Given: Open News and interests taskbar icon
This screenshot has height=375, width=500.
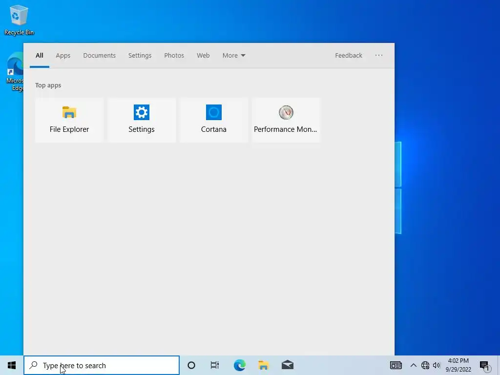Looking at the screenshot, I should coord(396,365).
